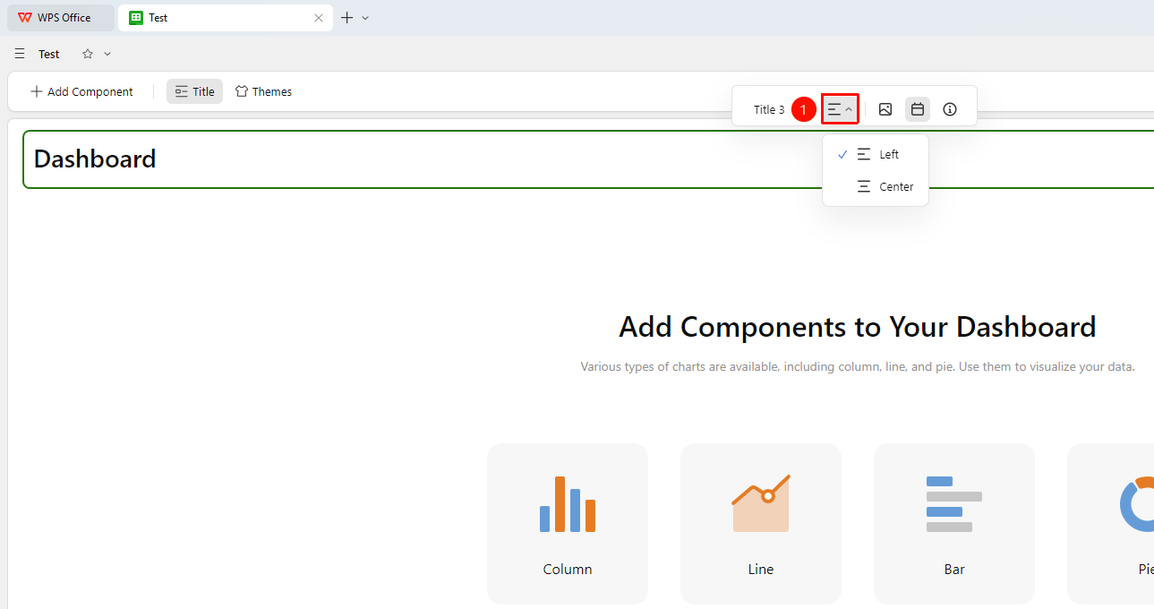This screenshot has width=1154, height=609.
Task: Add a Column chart component
Action: 568,524
